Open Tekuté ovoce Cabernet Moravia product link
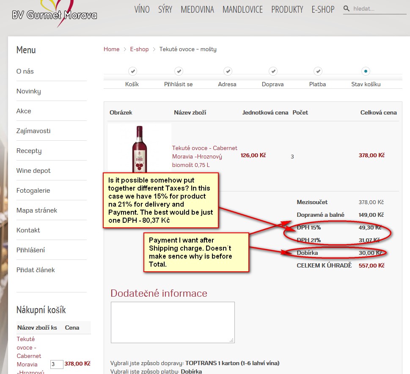Screen dimensions: 410x374 pos(204,156)
